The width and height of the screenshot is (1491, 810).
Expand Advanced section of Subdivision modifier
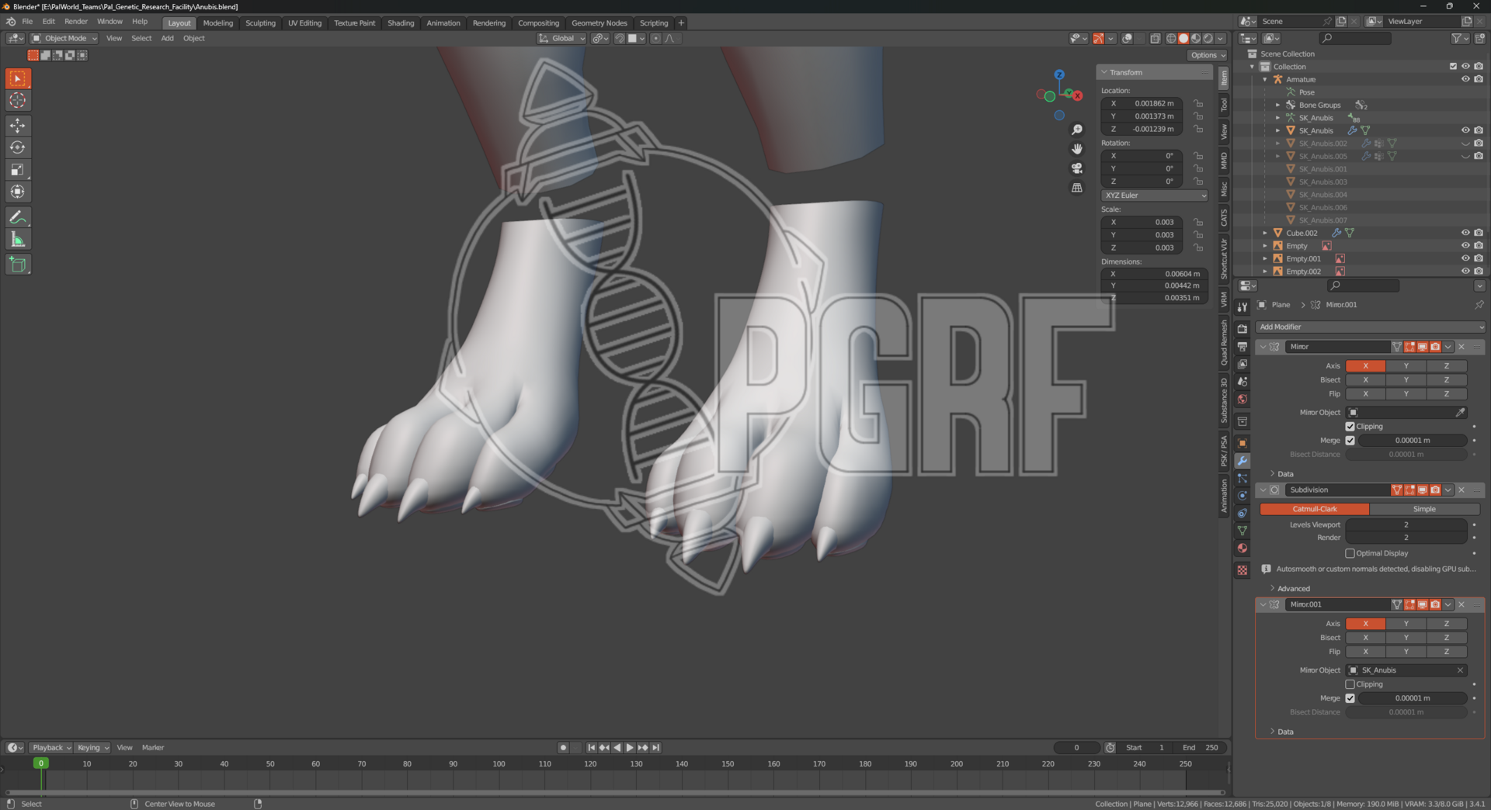click(1289, 589)
